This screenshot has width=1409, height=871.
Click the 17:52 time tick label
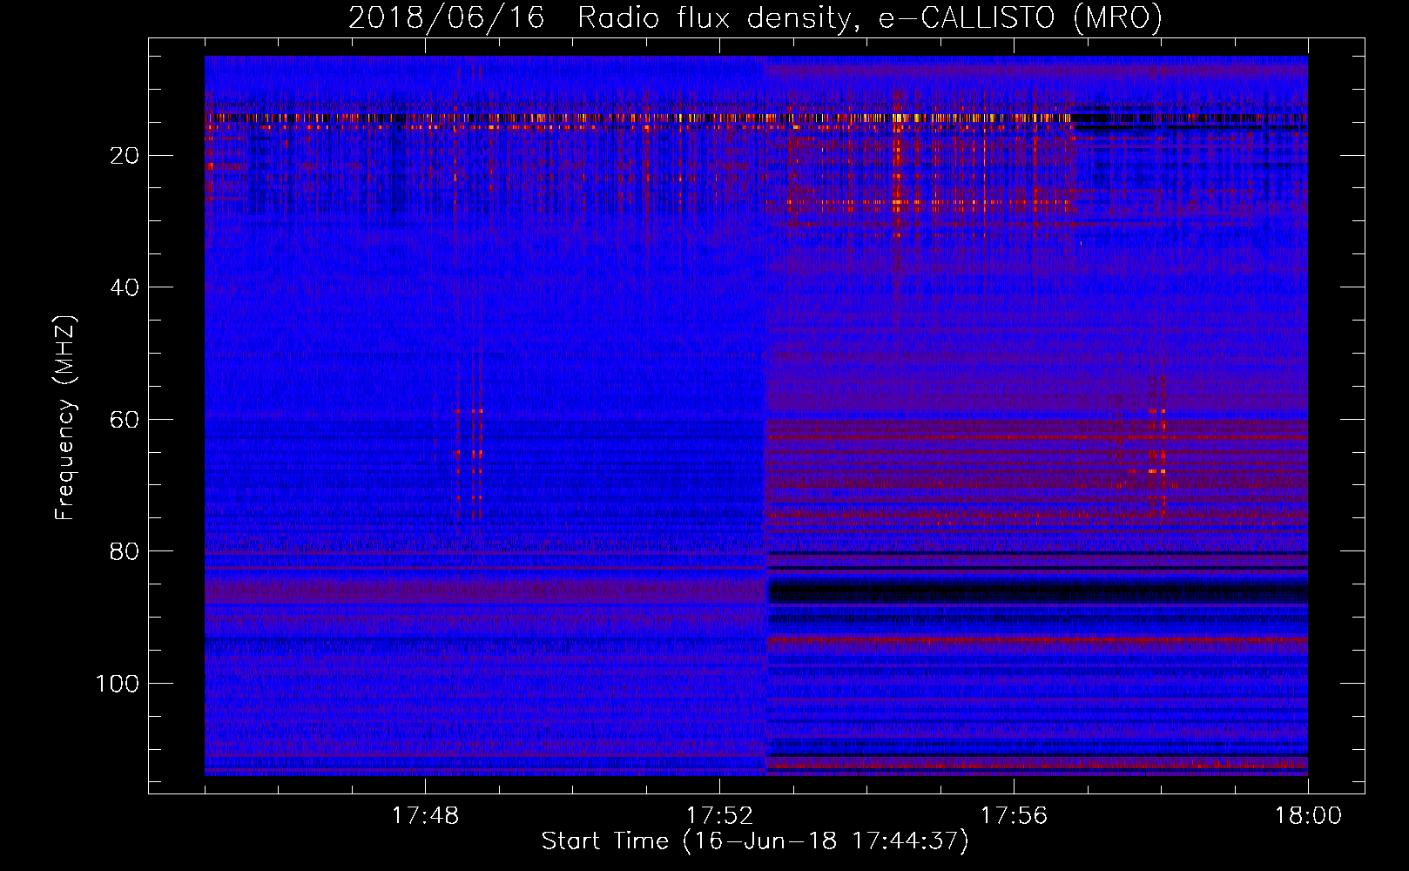(x=719, y=816)
